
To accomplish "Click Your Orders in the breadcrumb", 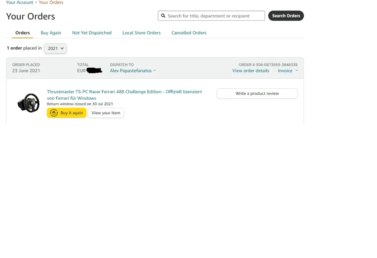I will point(51,2).
